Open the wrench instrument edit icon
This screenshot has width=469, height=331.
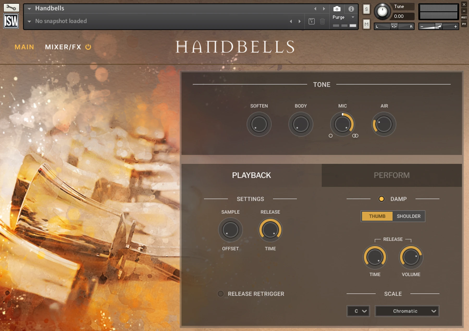pos(11,8)
